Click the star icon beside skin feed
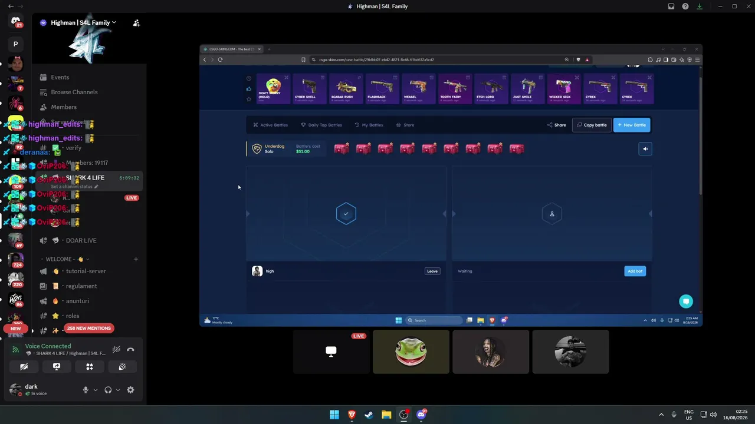The image size is (755, 424). click(249, 99)
